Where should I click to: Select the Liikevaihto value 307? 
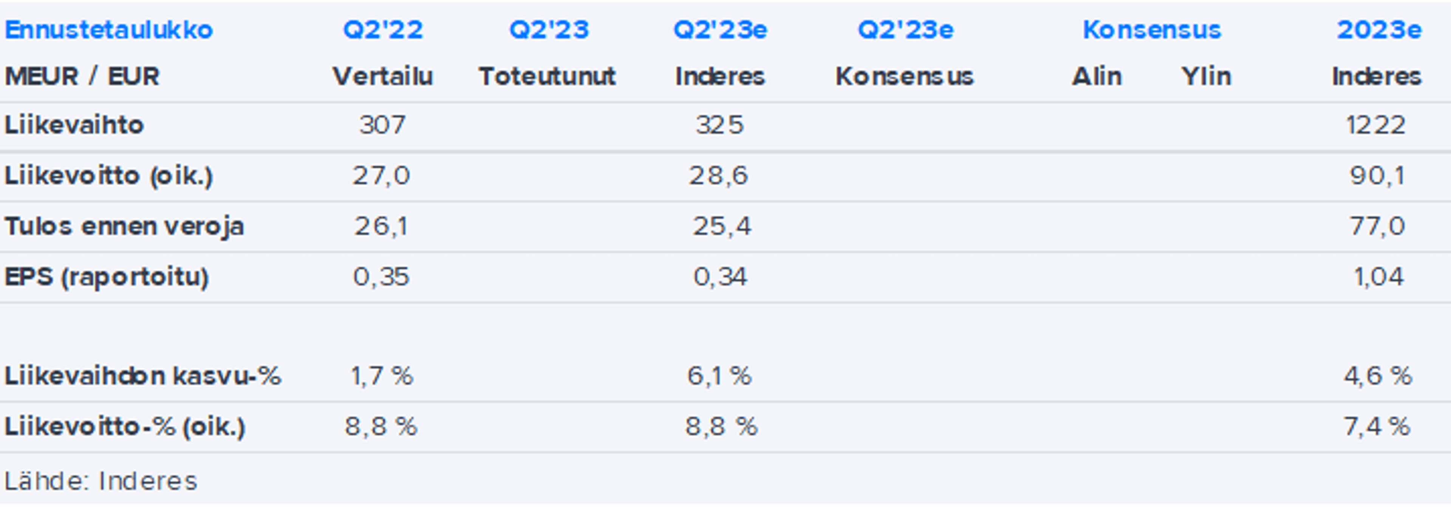(x=382, y=125)
